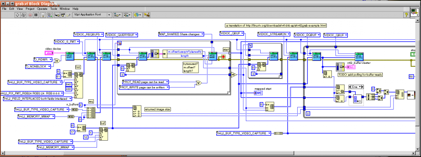Image resolution: width=421 pixels, height=157 pixels.
Task: Click Run Continuously button
Action: click(x=23, y=15)
